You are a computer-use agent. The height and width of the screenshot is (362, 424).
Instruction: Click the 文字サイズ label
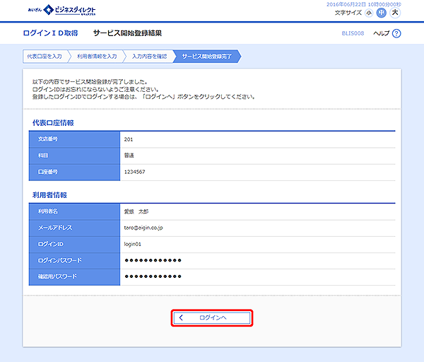[348, 13]
